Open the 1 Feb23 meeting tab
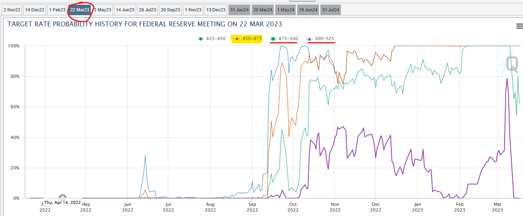 57,10
